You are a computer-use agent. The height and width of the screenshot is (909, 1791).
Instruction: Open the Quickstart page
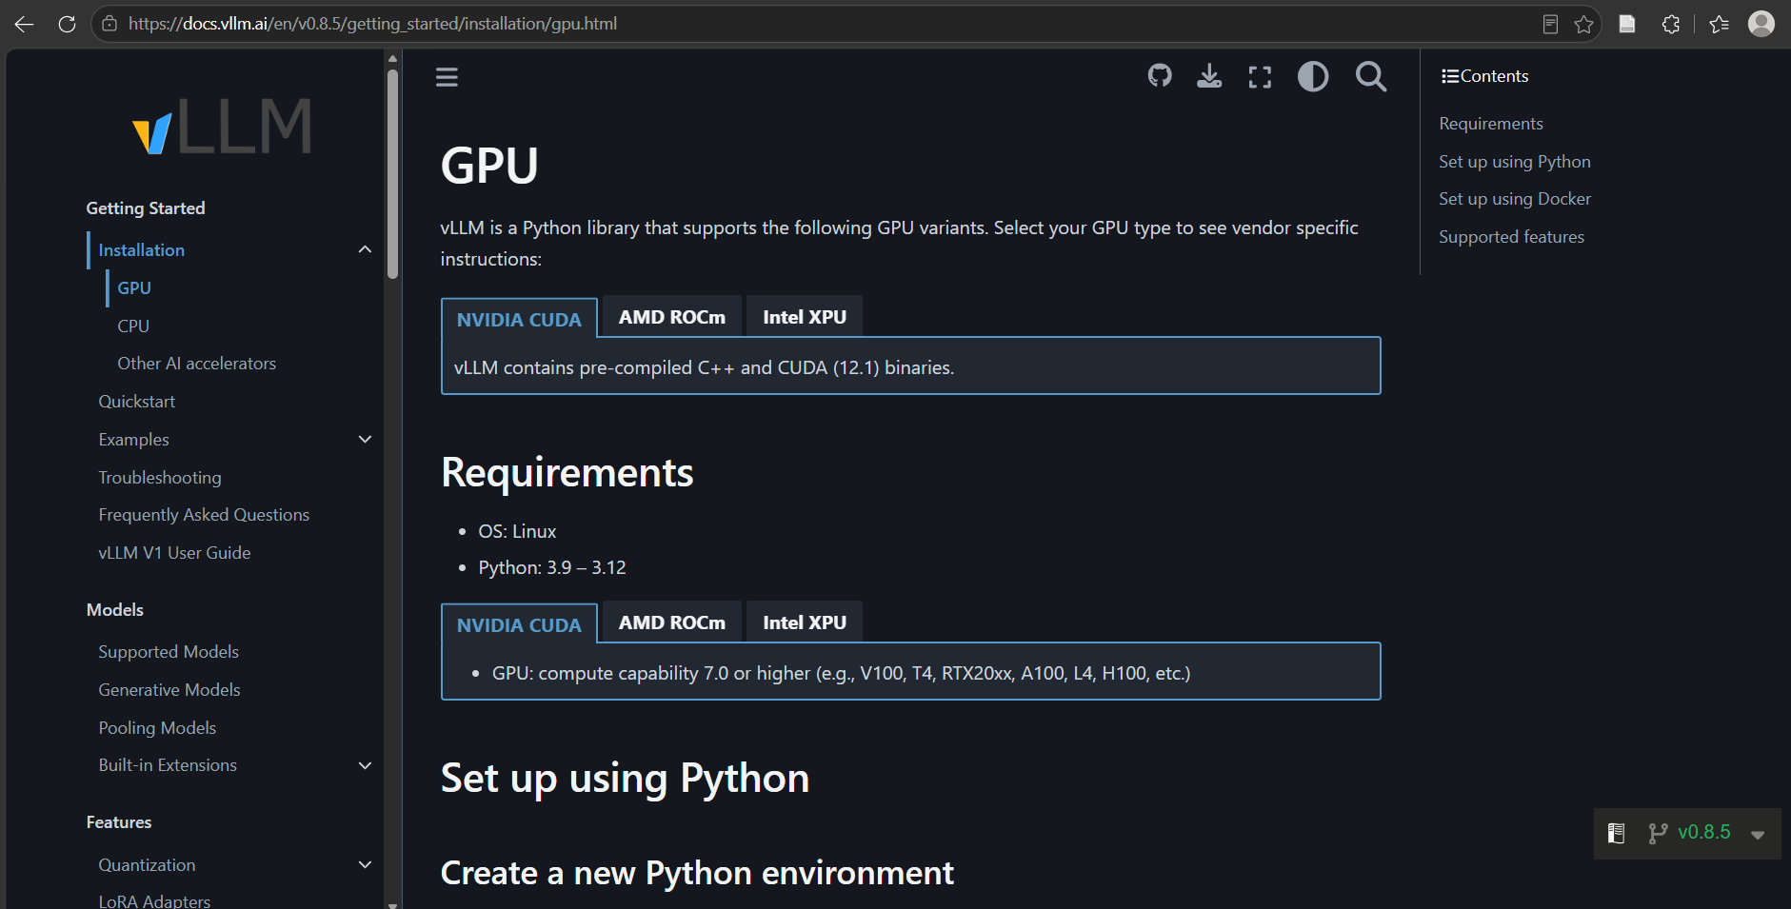[x=137, y=402]
